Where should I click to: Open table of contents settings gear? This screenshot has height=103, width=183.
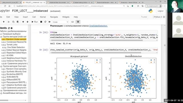[x=11, y=28]
